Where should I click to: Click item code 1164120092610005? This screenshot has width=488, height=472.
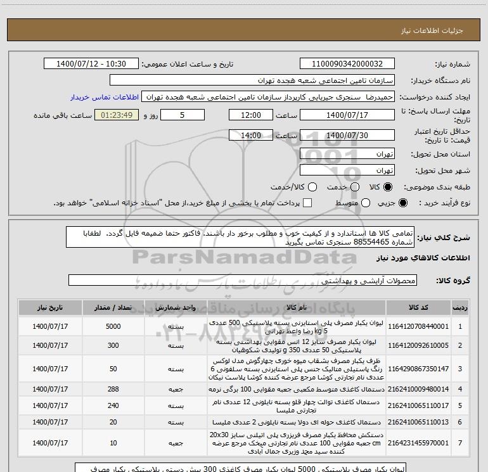point(418,345)
